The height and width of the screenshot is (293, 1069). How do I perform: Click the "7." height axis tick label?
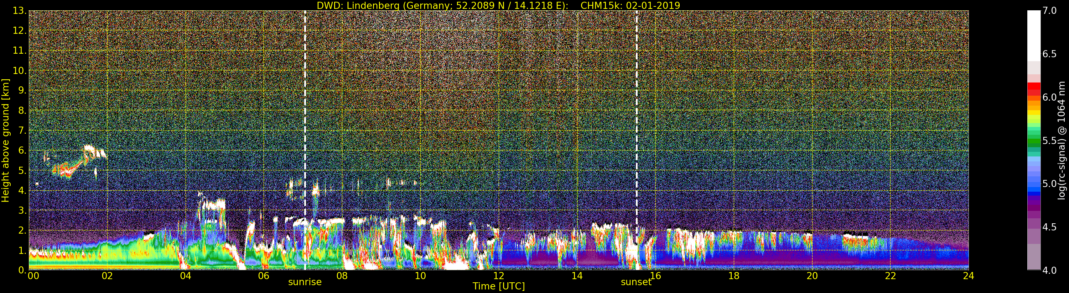point(22,130)
